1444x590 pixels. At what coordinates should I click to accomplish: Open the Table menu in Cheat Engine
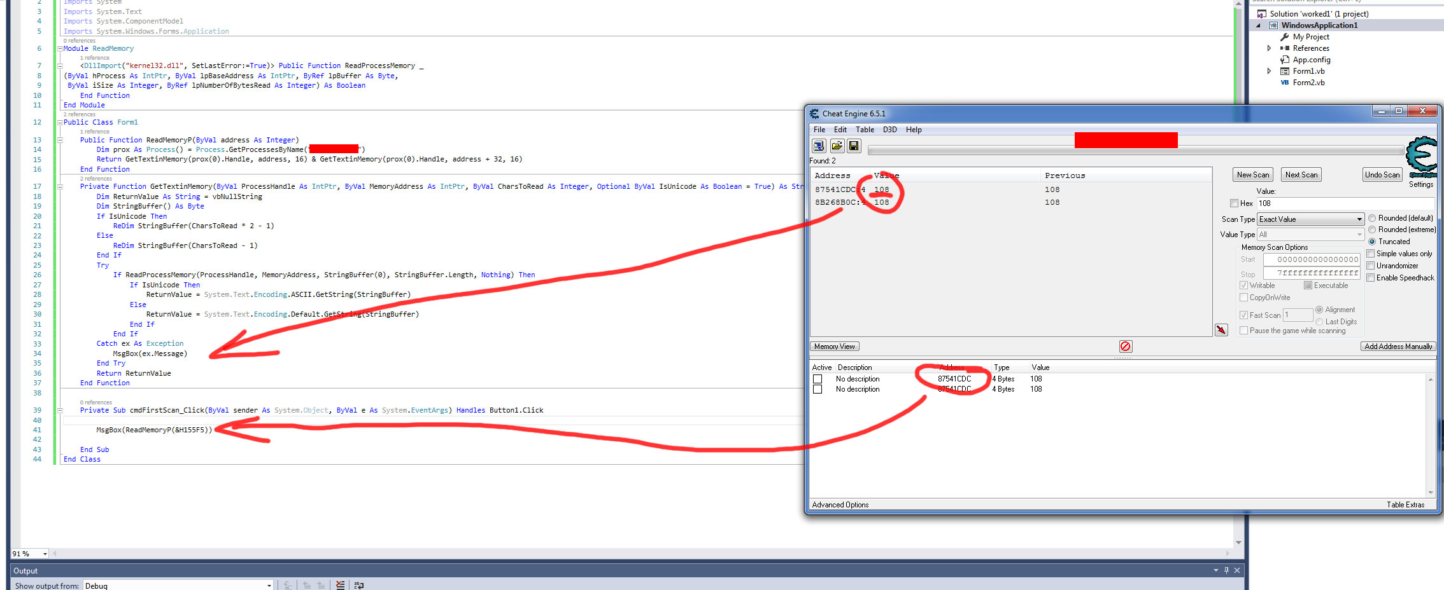864,130
